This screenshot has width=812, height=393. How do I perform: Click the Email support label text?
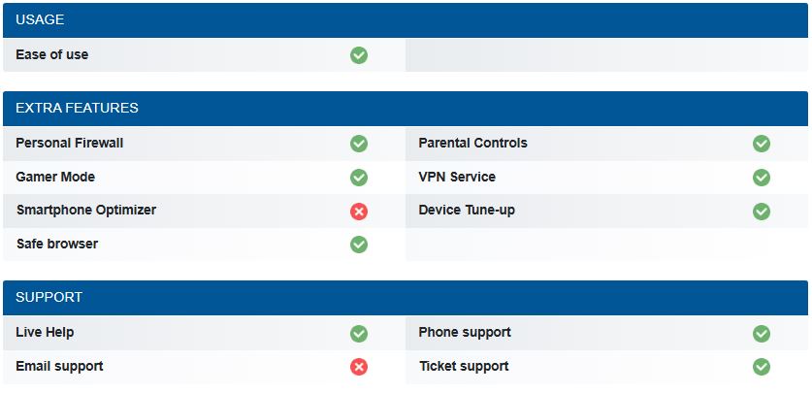(x=59, y=366)
